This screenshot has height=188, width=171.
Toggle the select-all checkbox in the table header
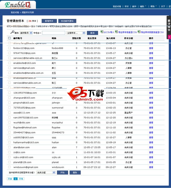tap(9, 38)
